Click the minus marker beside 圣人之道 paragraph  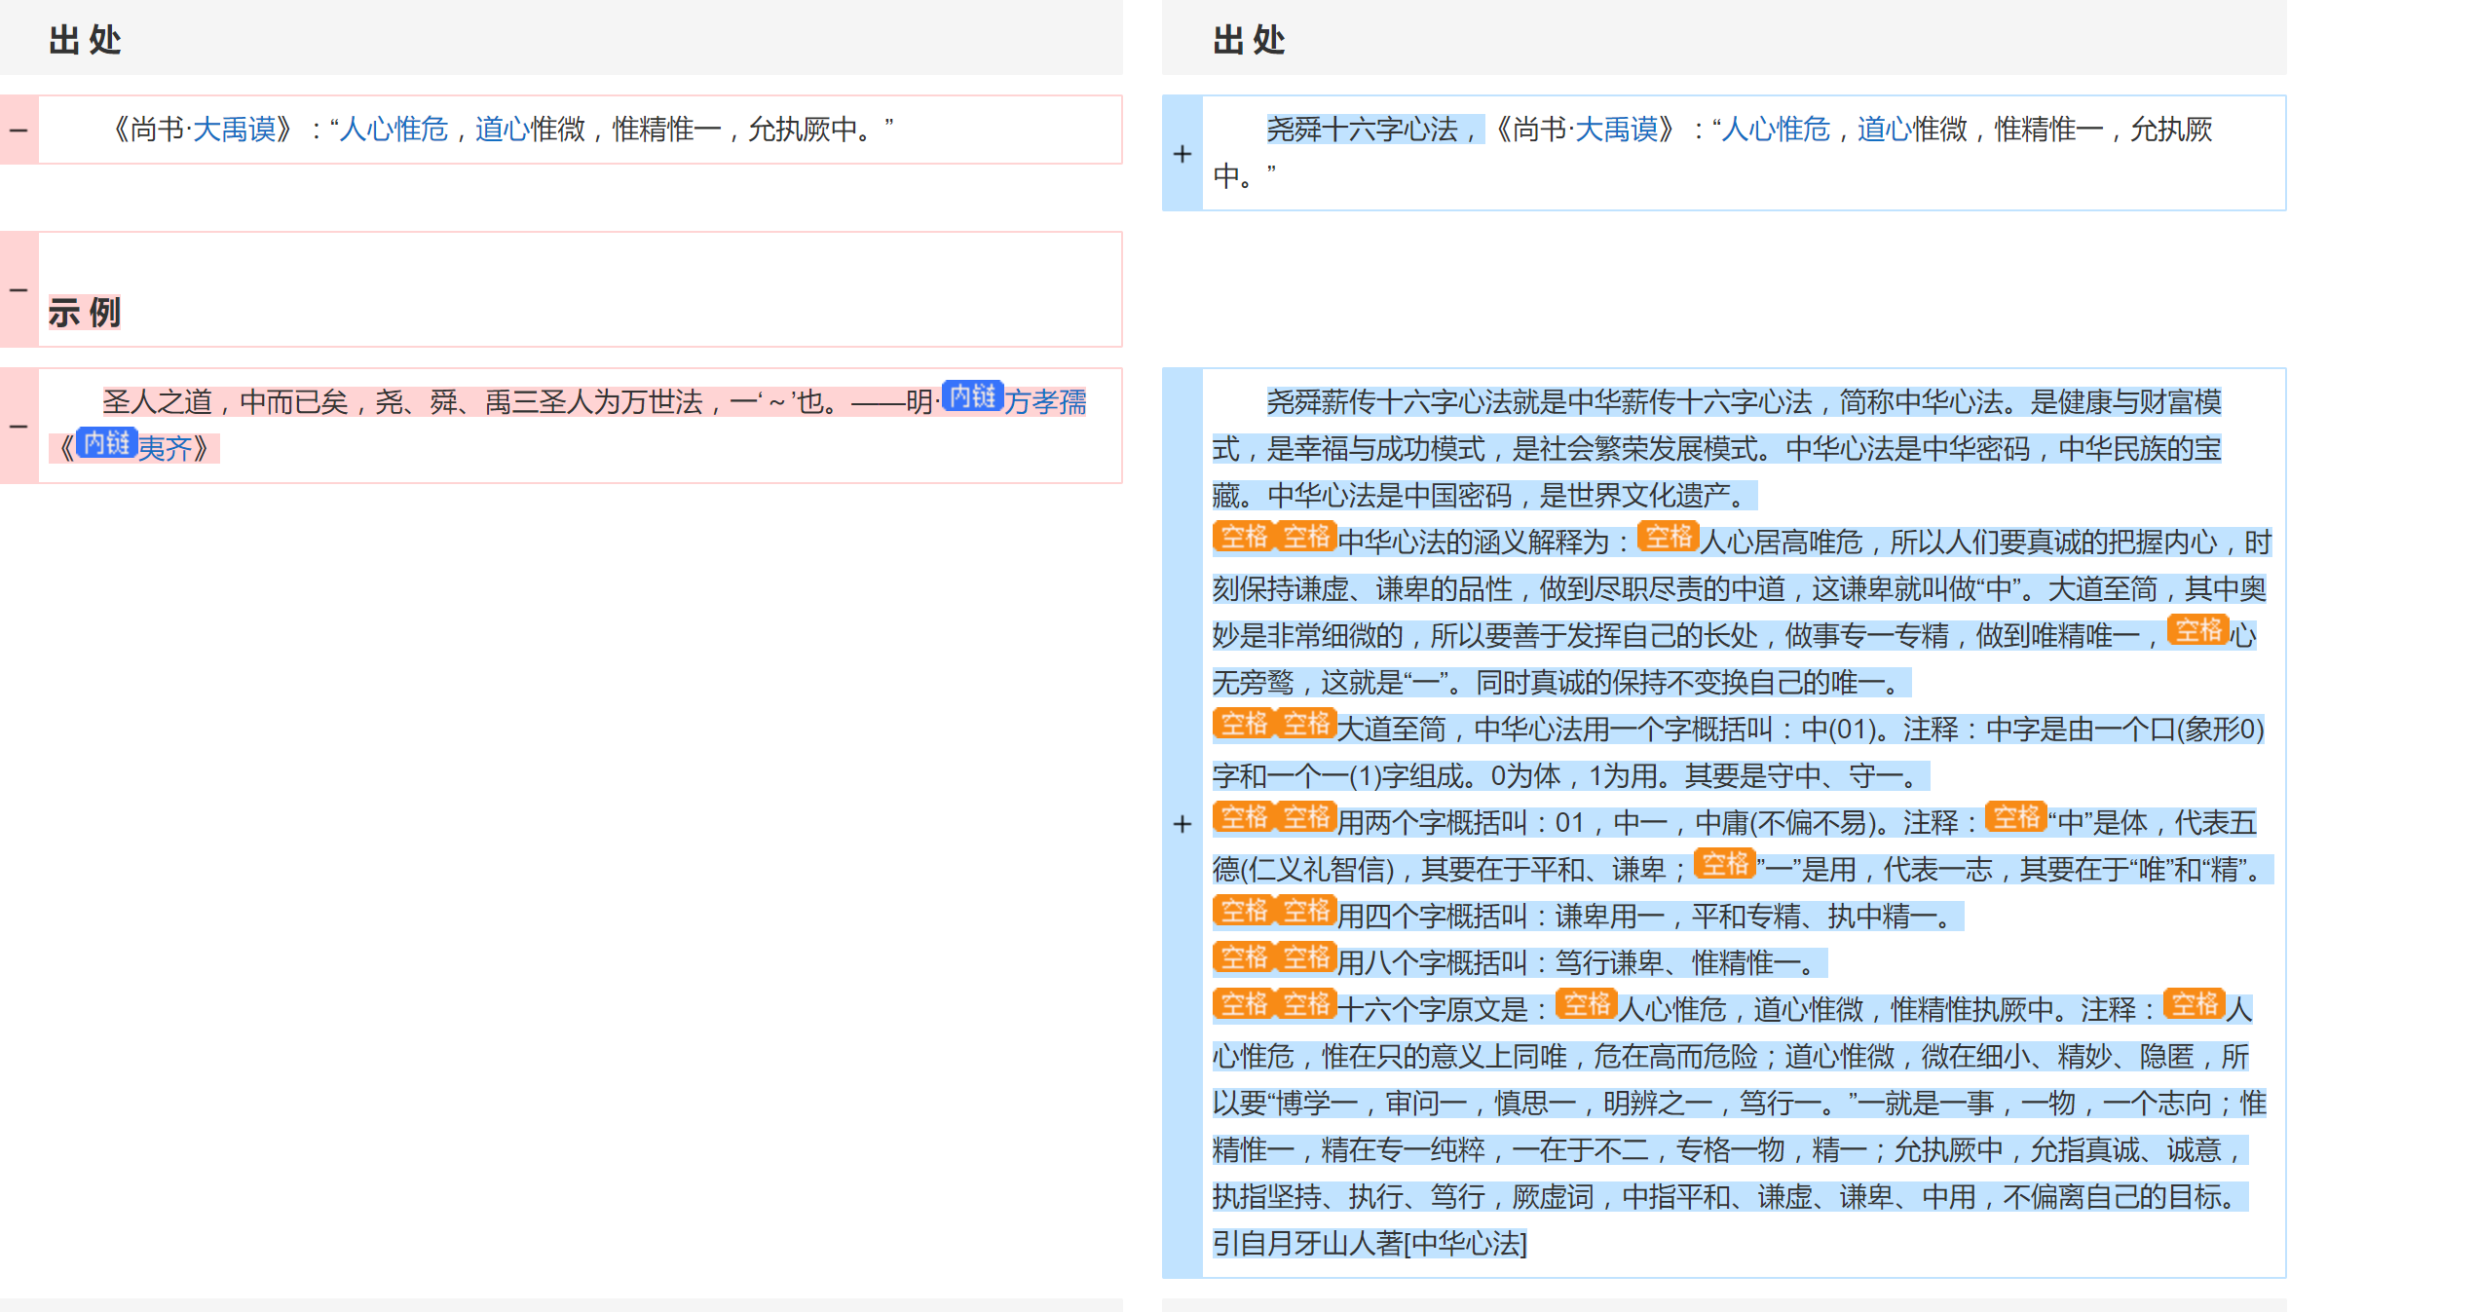pyautogui.click(x=19, y=427)
